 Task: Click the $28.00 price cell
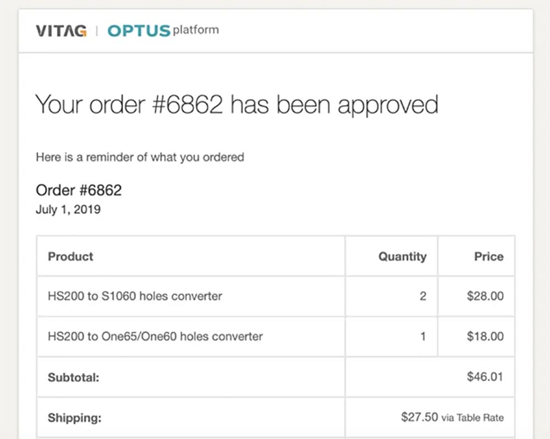[485, 296]
